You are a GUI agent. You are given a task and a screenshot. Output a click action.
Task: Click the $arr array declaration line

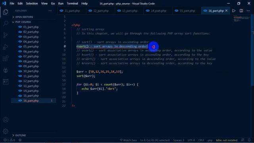100,71
